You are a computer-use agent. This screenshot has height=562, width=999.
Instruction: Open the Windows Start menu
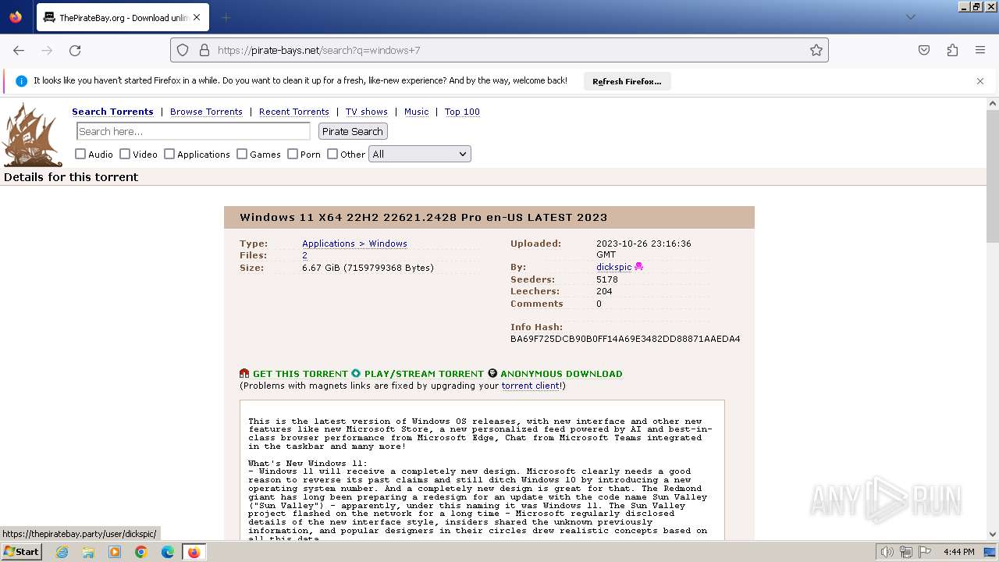point(21,552)
